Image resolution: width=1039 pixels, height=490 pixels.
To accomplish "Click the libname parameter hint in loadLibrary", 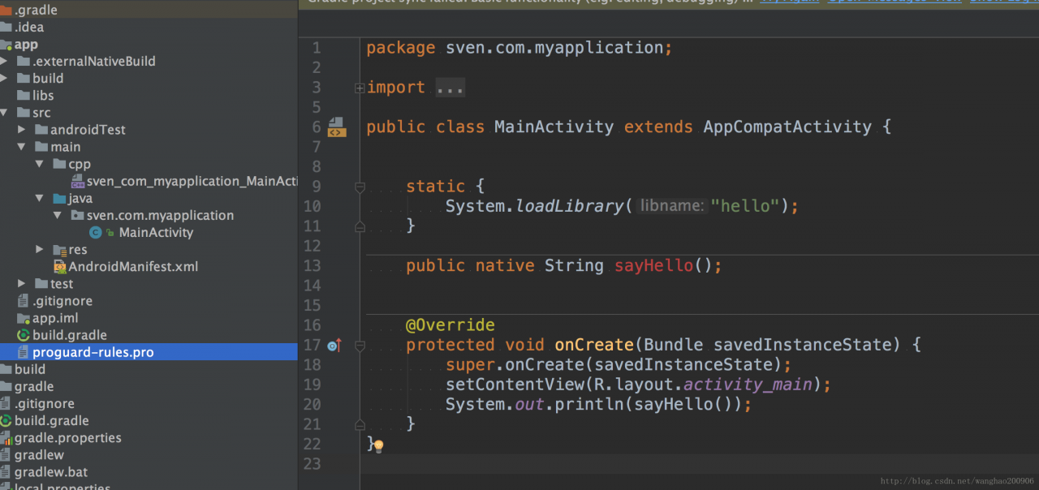I will (671, 206).
